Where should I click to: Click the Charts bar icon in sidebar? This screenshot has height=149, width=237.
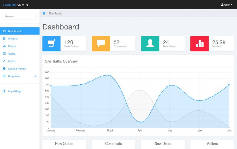click(4, 46)
